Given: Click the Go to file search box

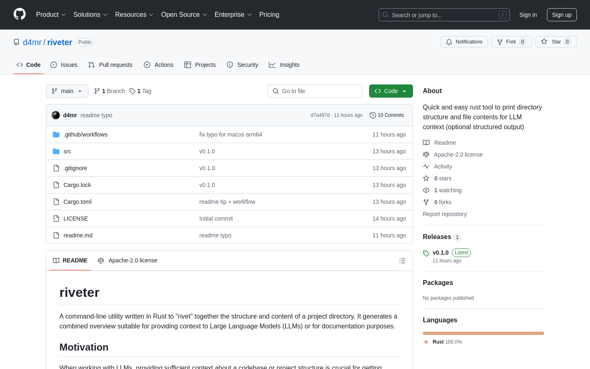Looking at the screenshot, I should click(315, 91).
